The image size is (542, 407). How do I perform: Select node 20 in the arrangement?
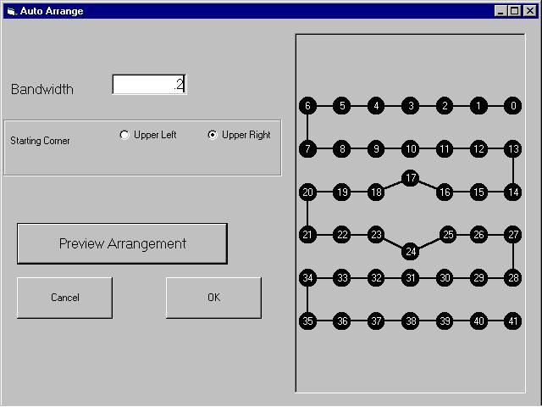coord(307,192)
